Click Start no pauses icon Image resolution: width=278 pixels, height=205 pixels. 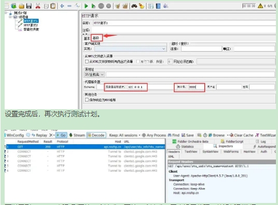(x=93, y=6)
